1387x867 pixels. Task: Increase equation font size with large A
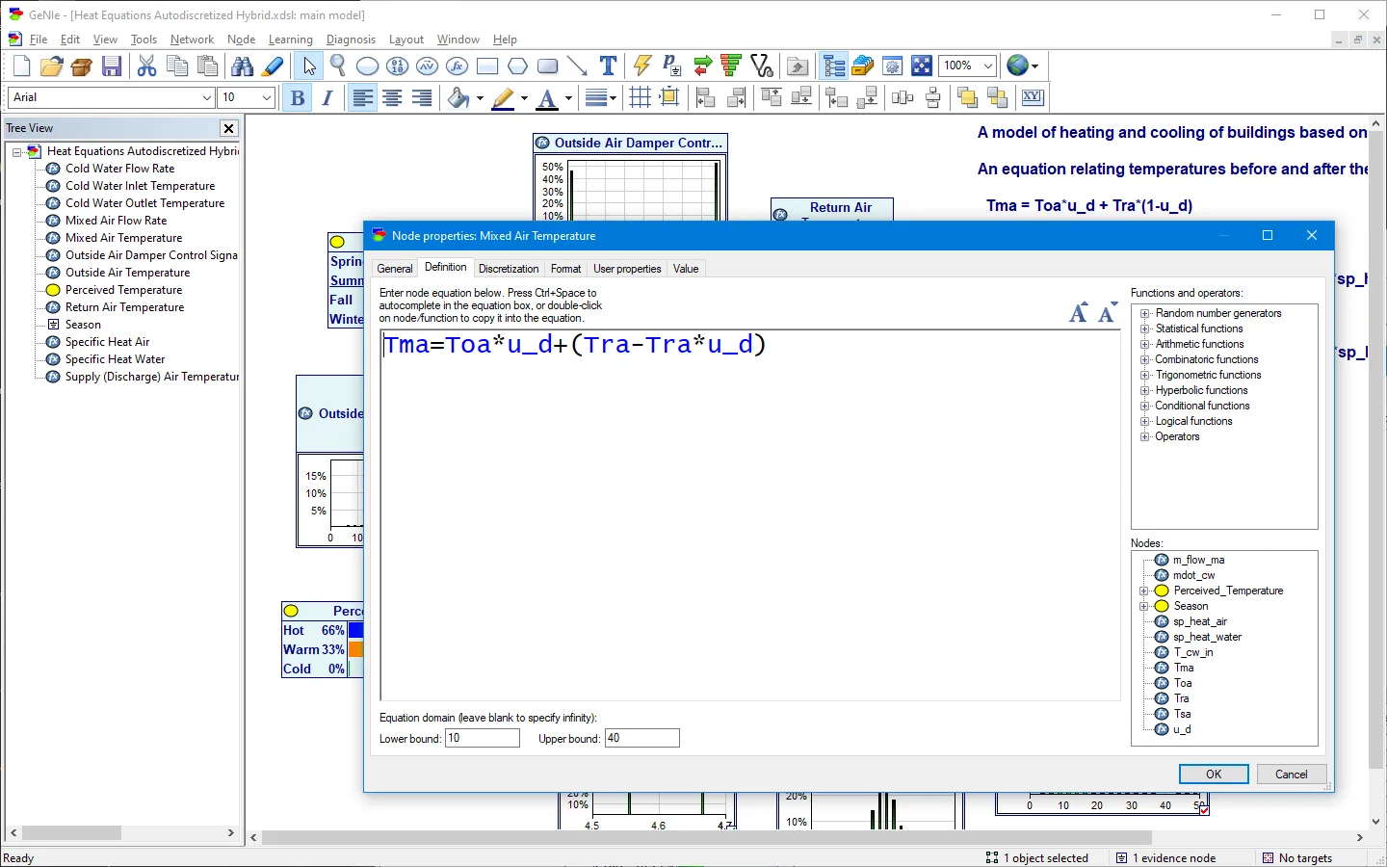tap(1079, 312)
